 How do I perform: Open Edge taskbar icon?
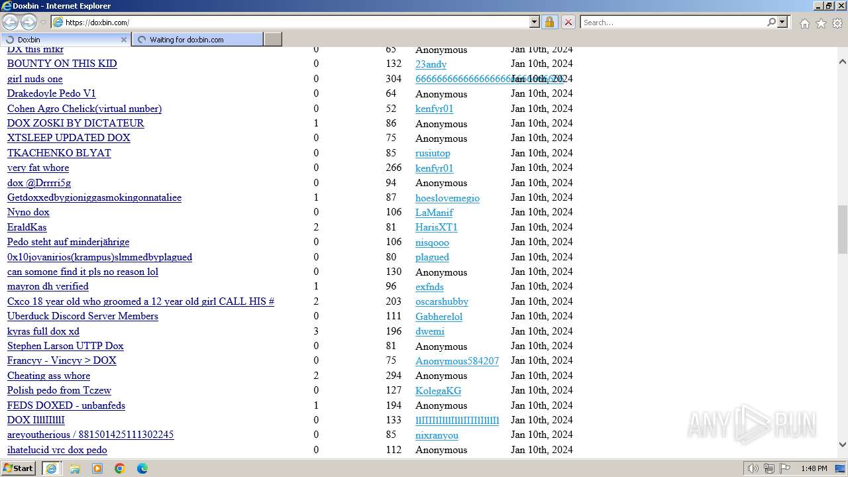[x=142, y=468]
